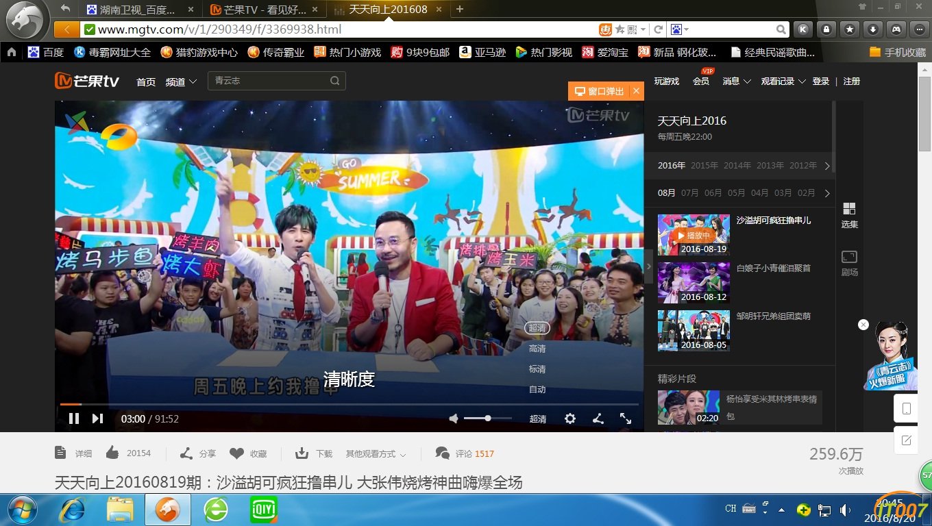Click the 分享 share button below video

point(197,453)
